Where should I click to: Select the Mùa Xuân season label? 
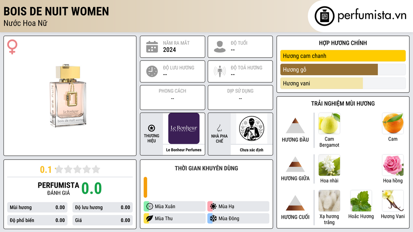[x=165, y=207]
